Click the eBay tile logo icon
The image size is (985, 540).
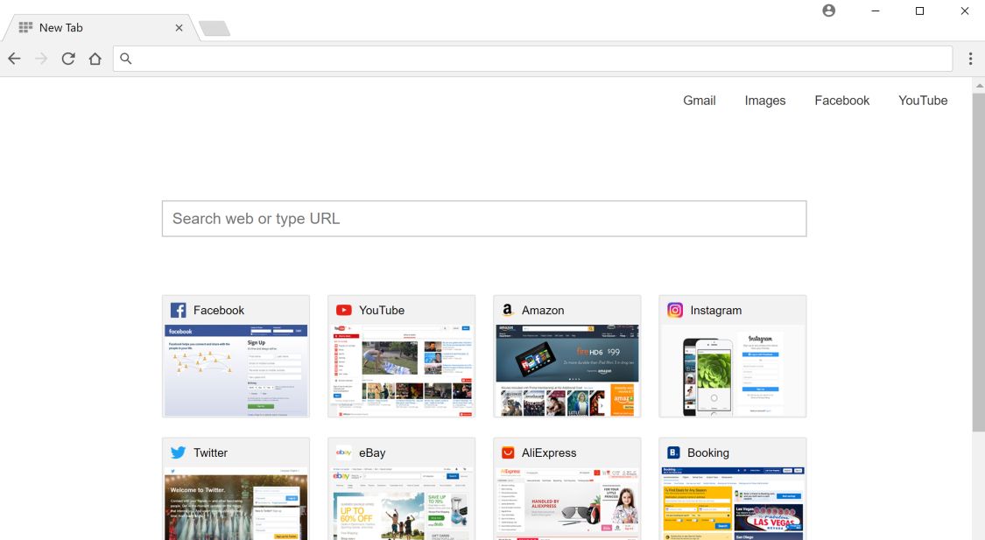point(343,452)
